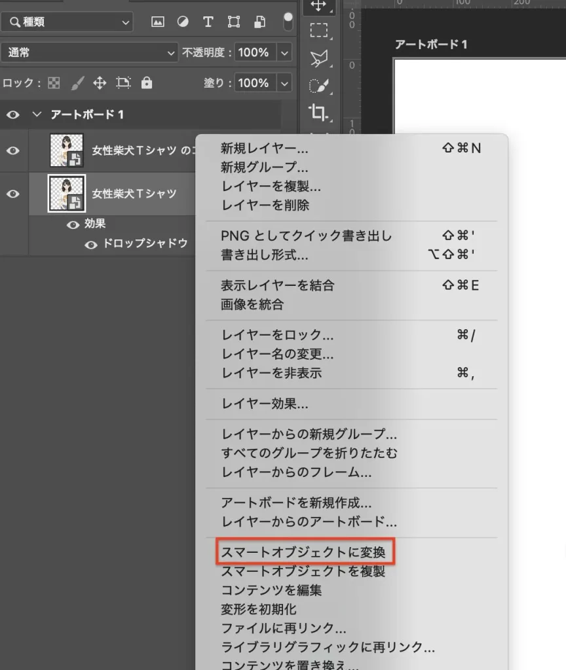566x670 pixels.
Task: Select the Polygonal Lasso tool
Action: tap(318, 59)
